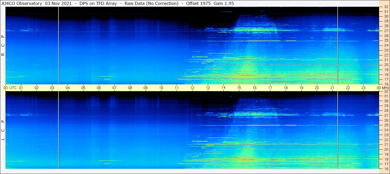
Task: Click 25 on the LCP frequency scale
Action: (386, 125)
